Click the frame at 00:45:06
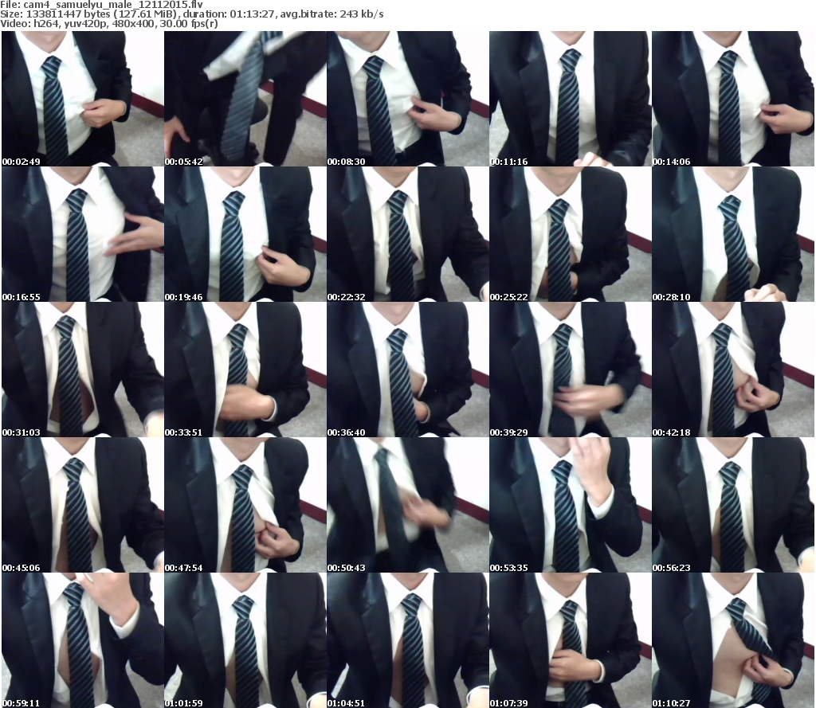816x708 pixels. pos(83,505)
